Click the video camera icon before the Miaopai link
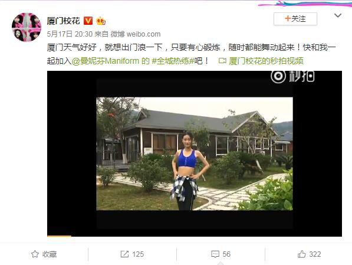This screenshot has width=352, height=265. pyautogui.click(x=222, y=61)
